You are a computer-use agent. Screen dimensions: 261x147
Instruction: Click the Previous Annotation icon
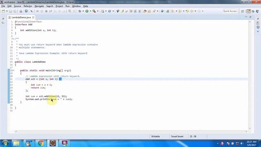pyautogui.click(x=180, y=11)
